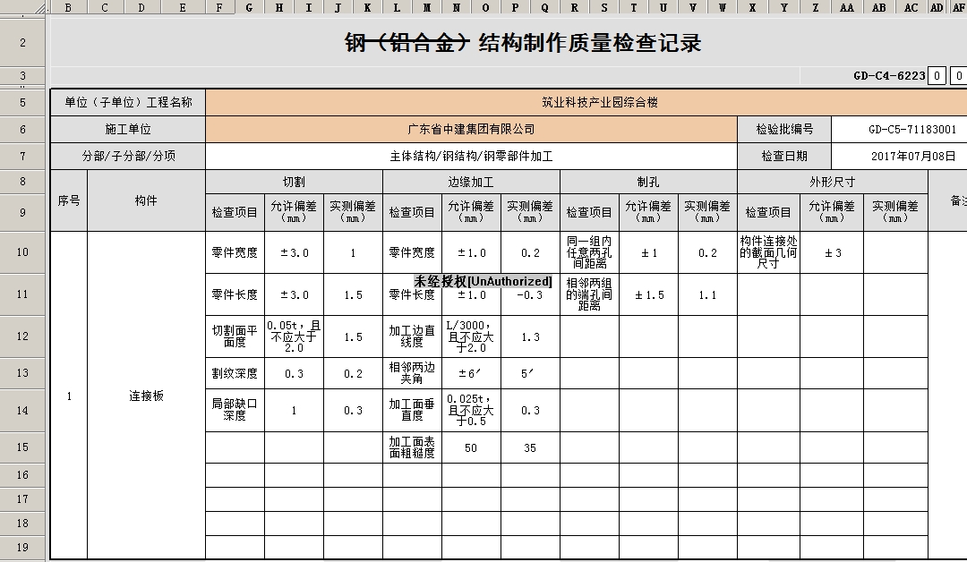Select row header 14
Image resolution: width=967 pixels, height=562 pixels.
[22, 411]
